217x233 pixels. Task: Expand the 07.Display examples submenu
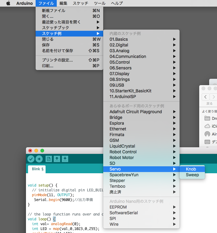(141, 74)
